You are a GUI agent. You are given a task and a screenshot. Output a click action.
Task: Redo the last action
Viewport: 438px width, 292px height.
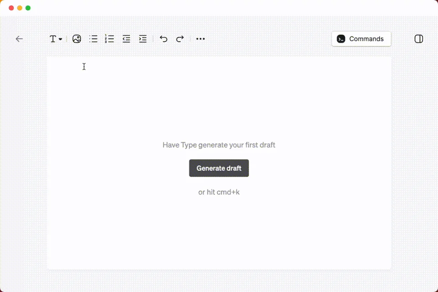click(180, 39)
